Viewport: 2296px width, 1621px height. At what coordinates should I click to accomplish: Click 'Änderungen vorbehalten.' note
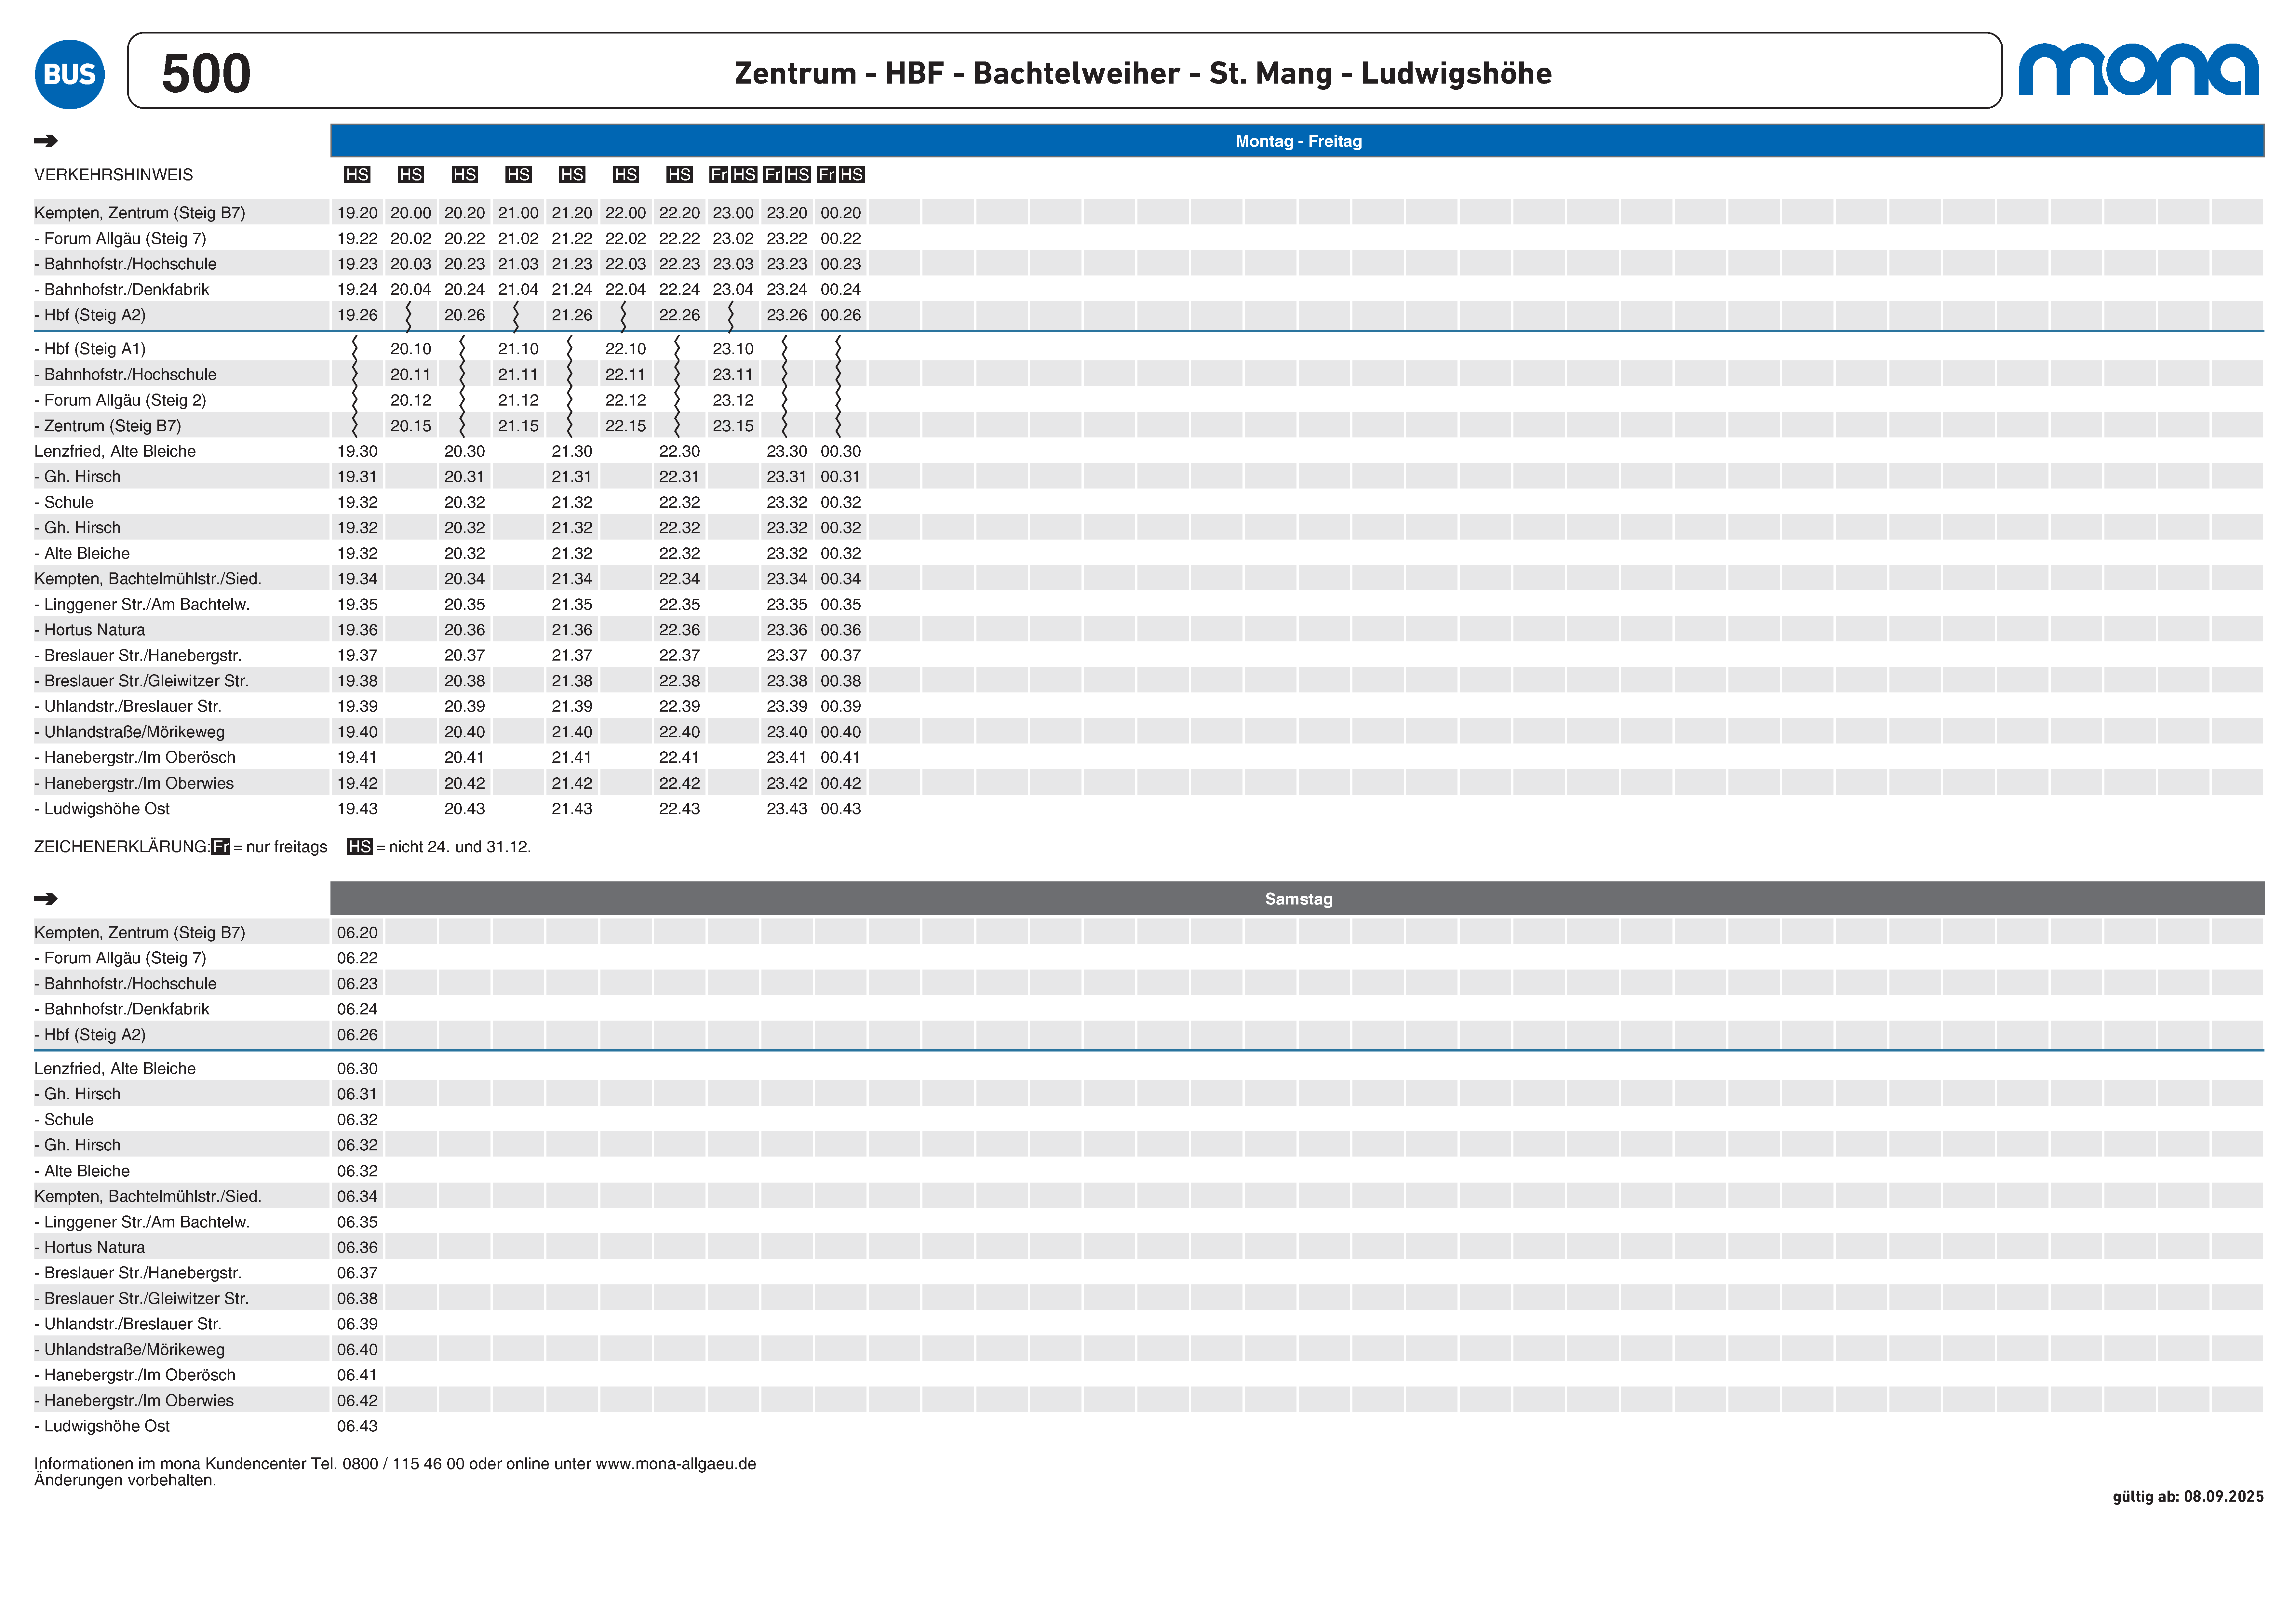coord(125,1481)
